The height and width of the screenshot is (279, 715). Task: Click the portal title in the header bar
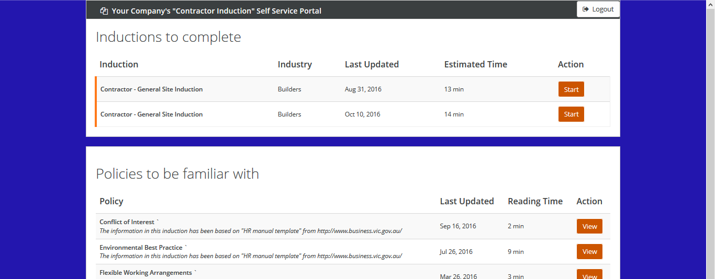[216, 11]
